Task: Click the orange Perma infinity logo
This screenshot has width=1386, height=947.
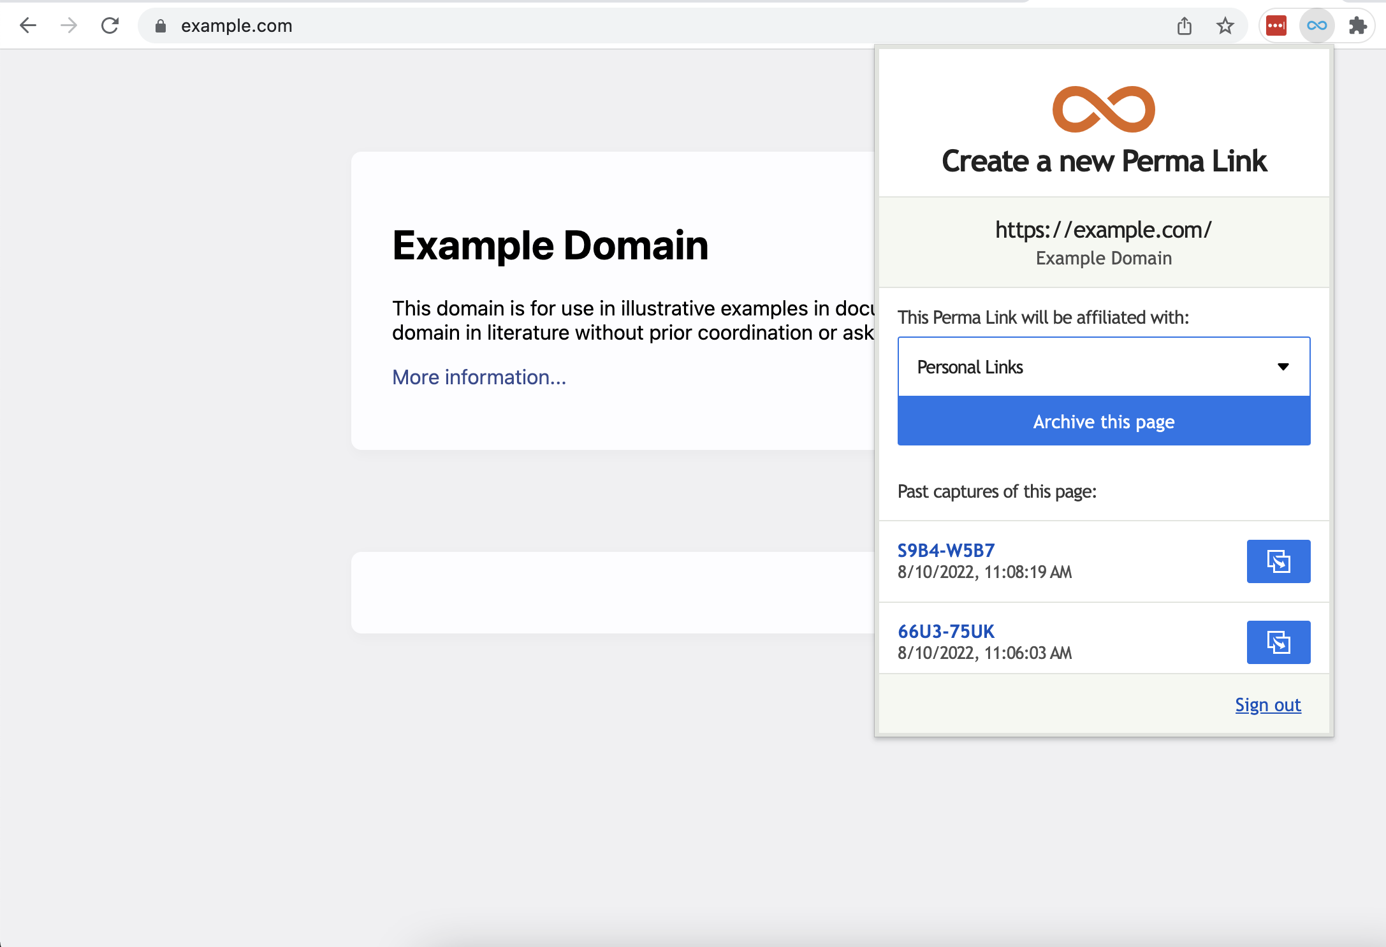Action: [1104, 108]
